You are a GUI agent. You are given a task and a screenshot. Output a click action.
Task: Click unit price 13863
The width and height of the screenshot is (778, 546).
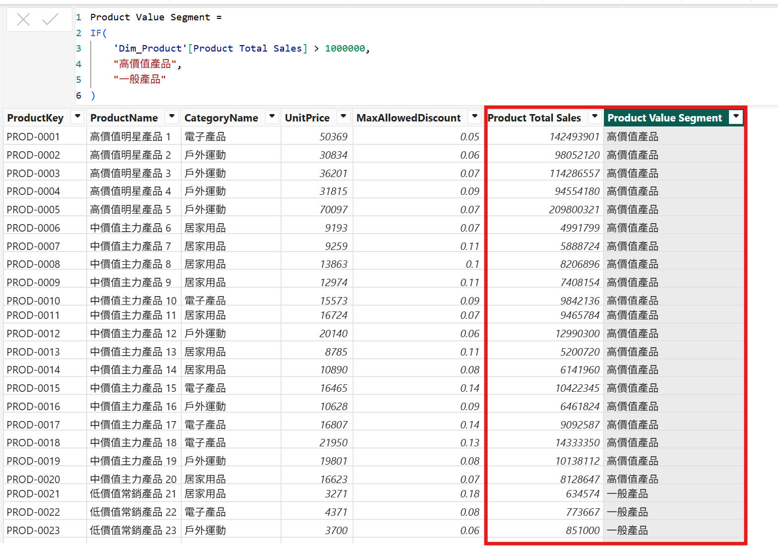pyautogui.click(x=334, y=264)
